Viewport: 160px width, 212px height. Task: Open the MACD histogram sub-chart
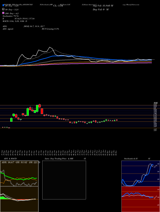coord(19,199)
